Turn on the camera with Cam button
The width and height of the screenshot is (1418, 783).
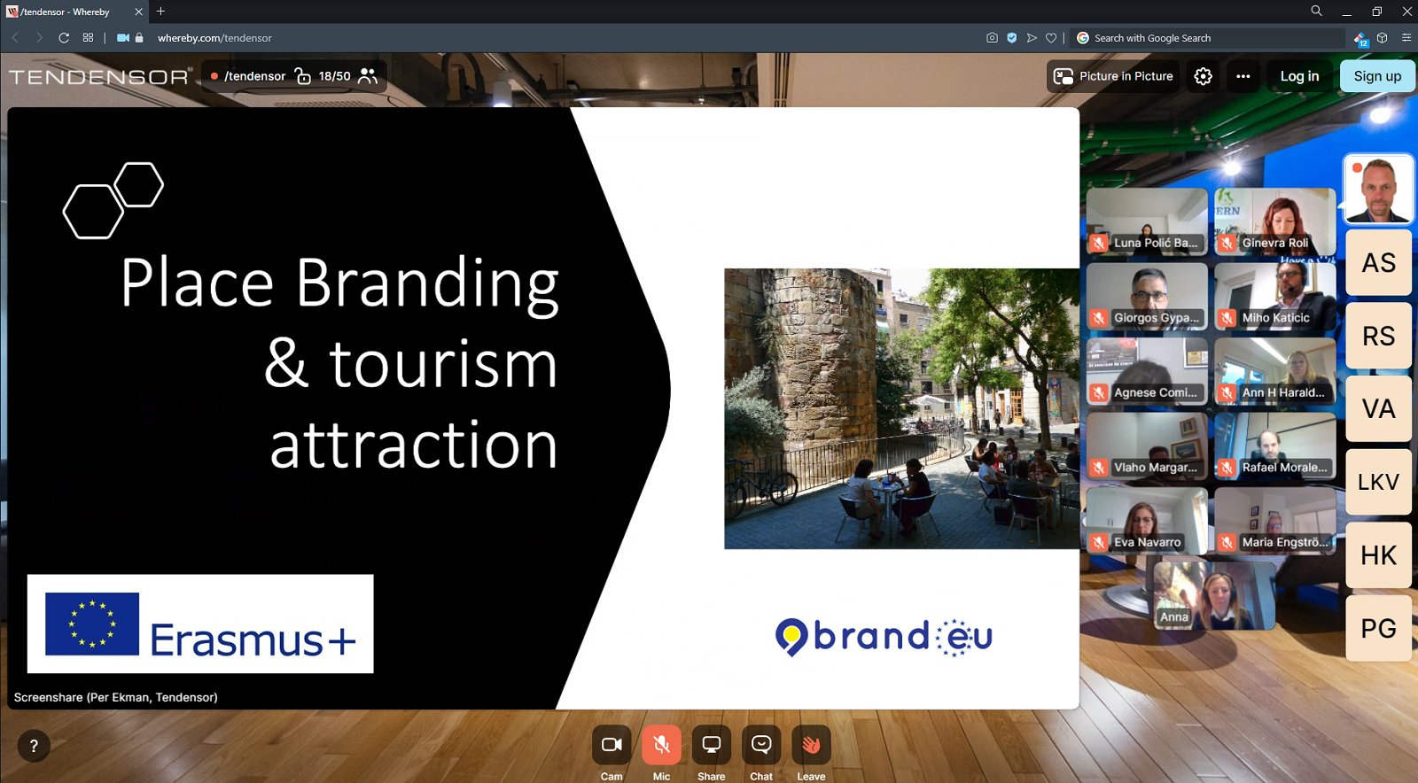pyautogui.click(x=612, y=745)
